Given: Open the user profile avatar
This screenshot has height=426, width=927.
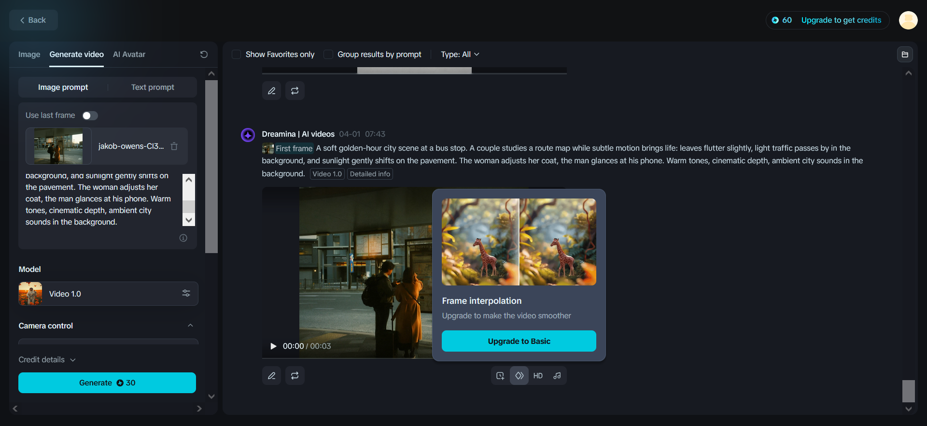Looking at the screenshot, I should tap(908, 20).
